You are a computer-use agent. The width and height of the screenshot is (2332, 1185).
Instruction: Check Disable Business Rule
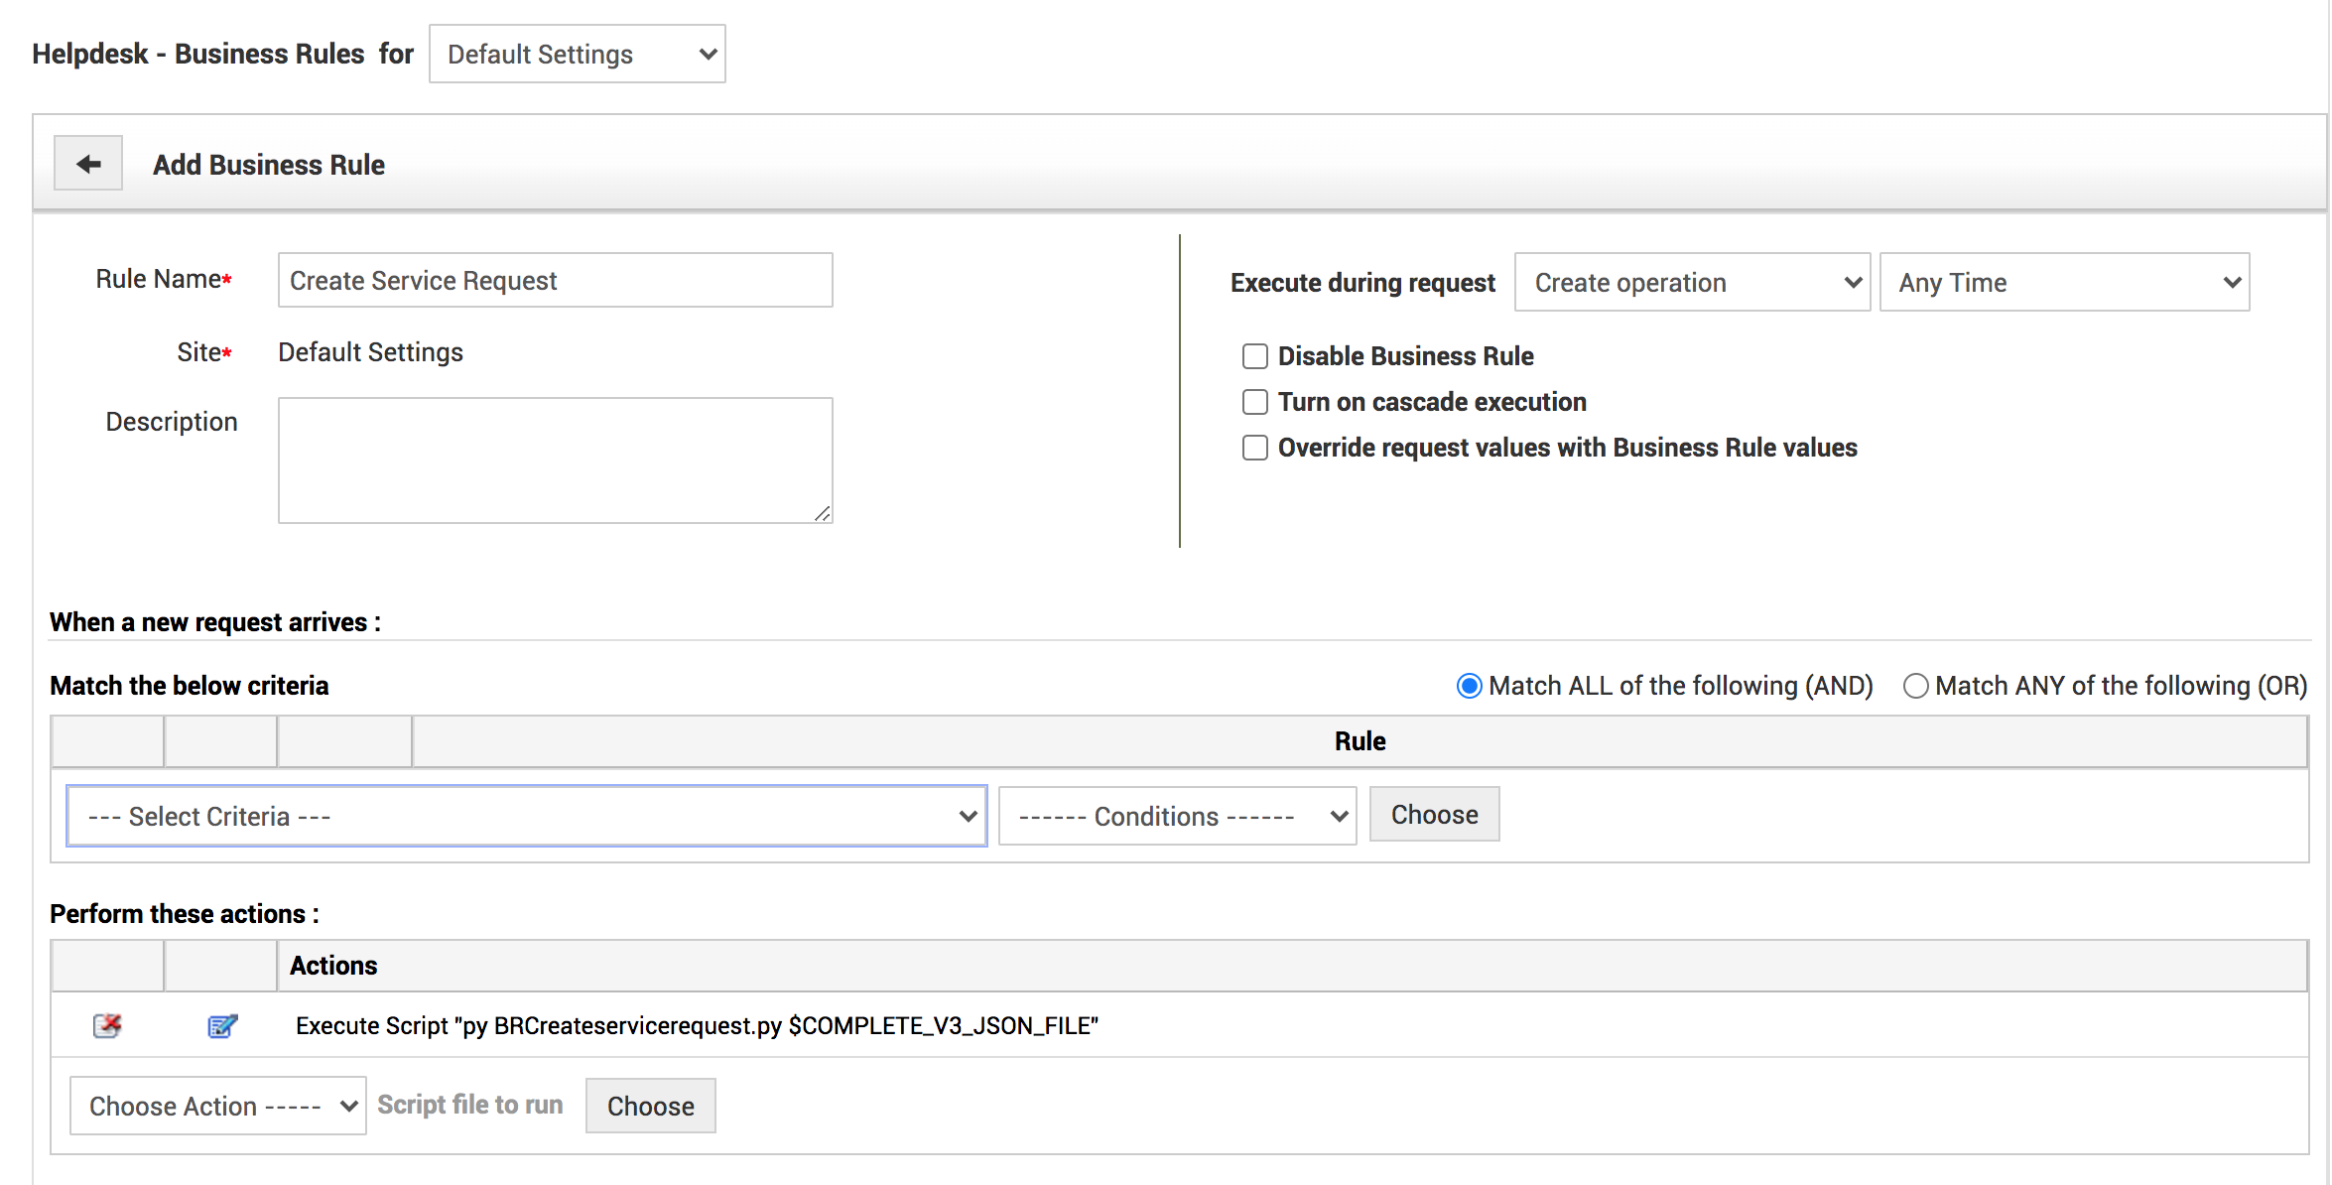point(1255,356)
